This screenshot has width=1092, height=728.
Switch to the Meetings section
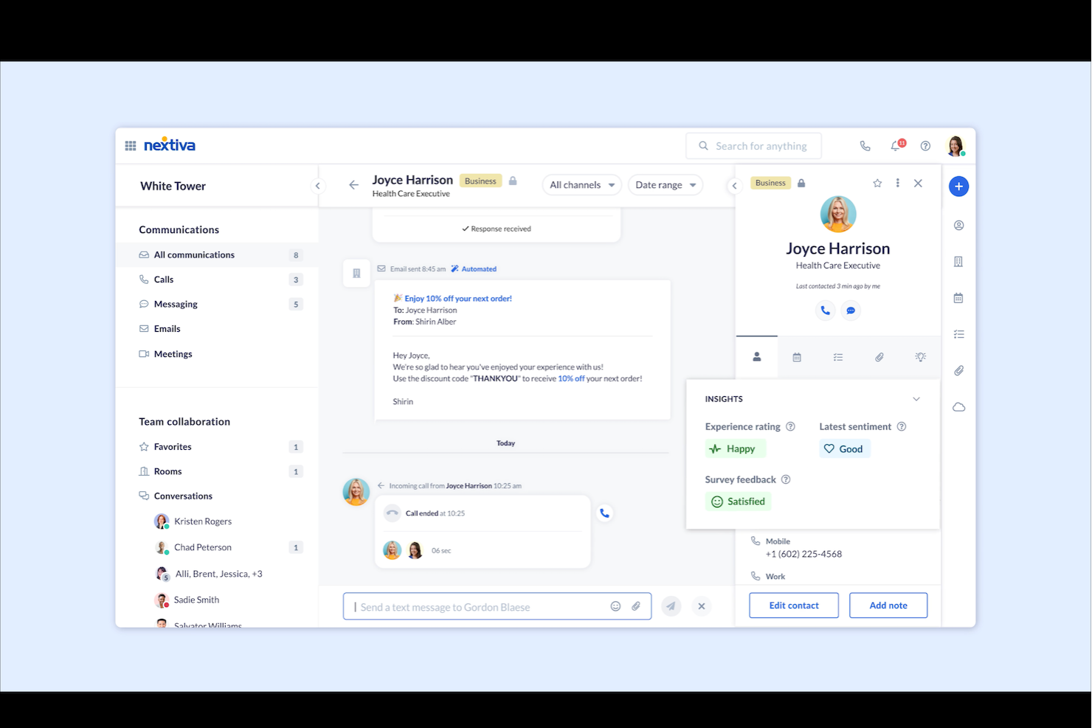tap(172, 353)
